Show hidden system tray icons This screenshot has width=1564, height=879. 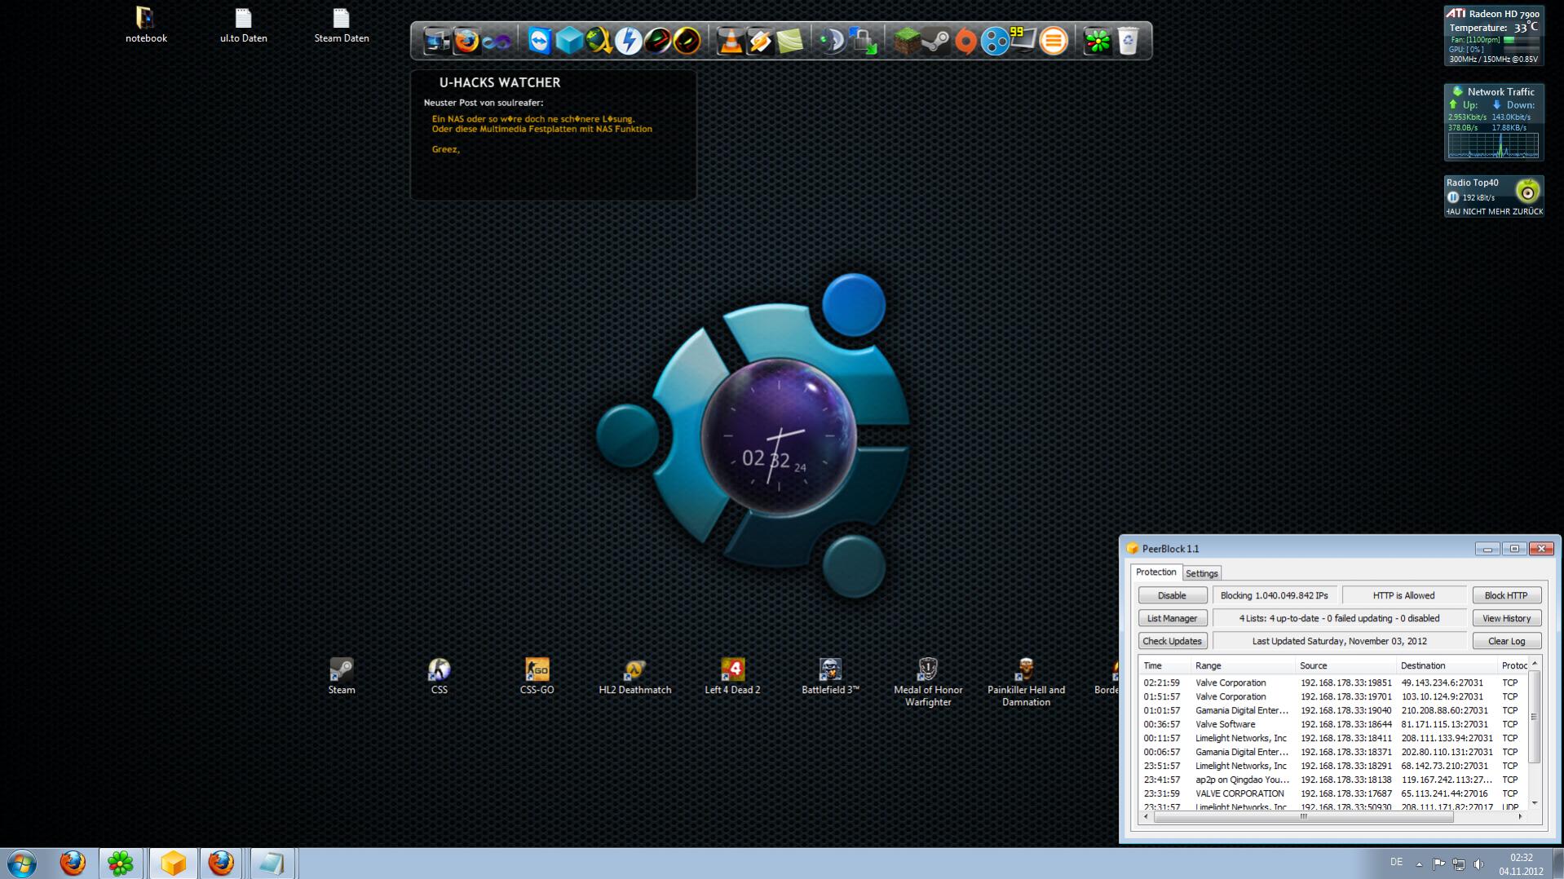click(x=1419, y=864)
